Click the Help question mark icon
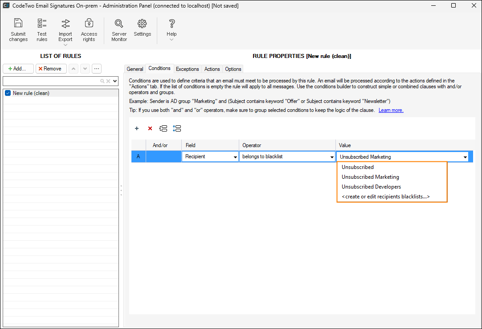Image resolution: width=482 pixels, height=329 pixels. point(172,24)
